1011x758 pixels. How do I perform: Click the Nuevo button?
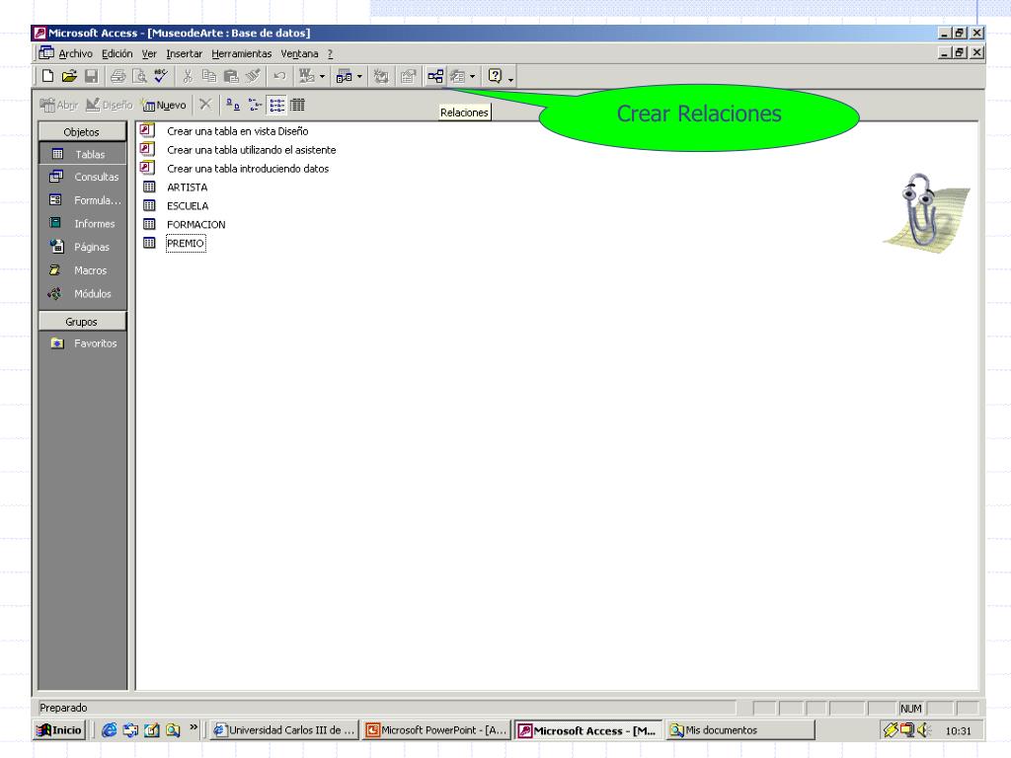tap(164, 105)
